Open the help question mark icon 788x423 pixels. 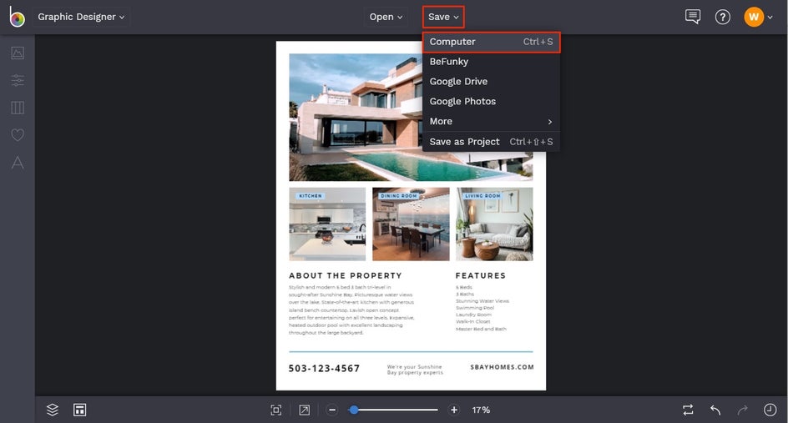point(723,17)
